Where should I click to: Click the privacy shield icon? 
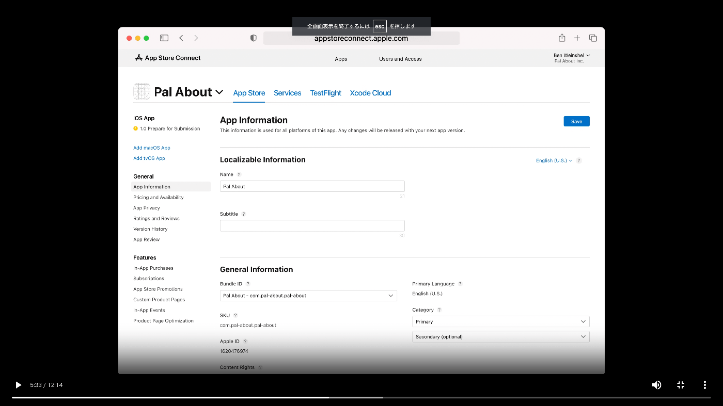point(253,38)
